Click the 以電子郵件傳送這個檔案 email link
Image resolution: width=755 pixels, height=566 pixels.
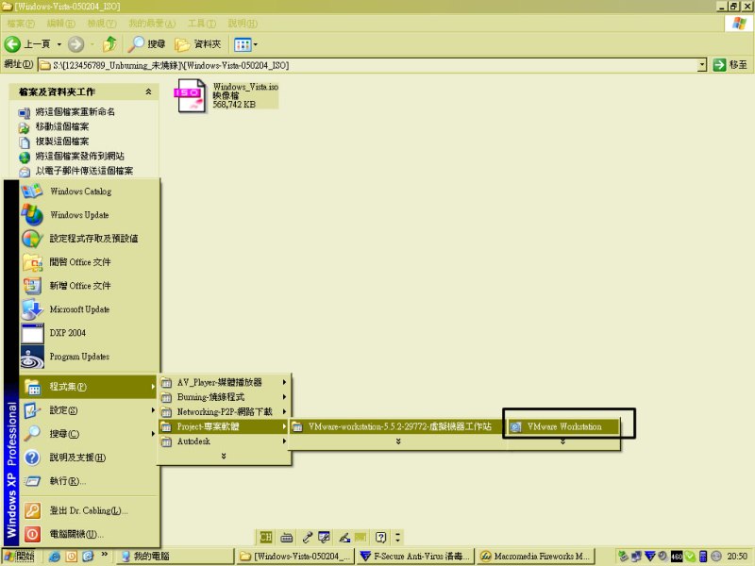[x=84, y=171]
